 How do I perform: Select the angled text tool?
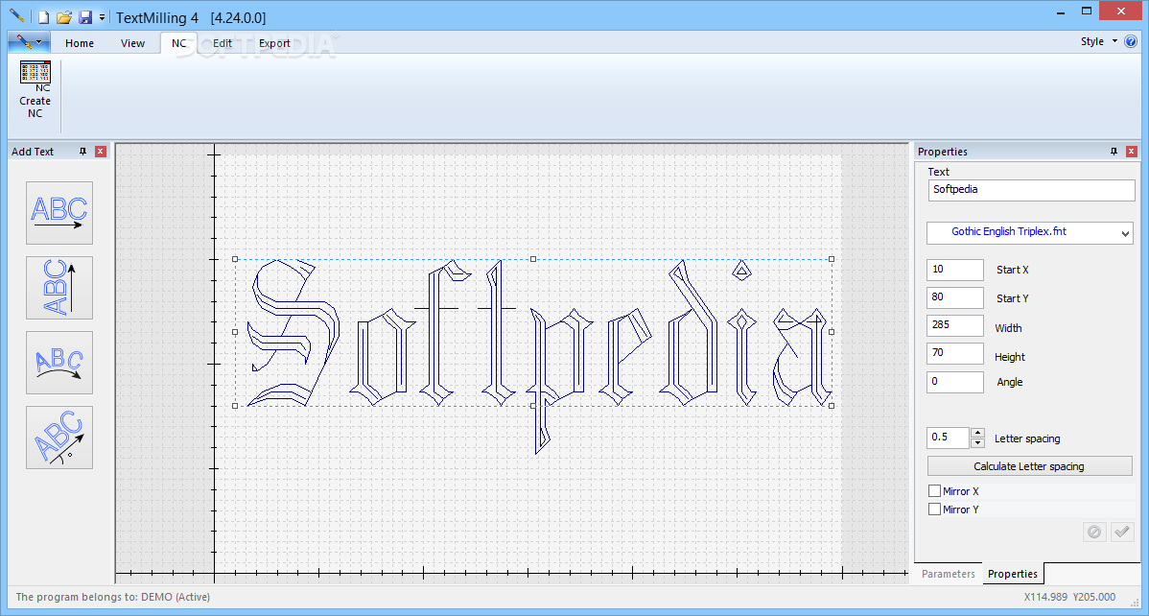click(x=59, y=438)
